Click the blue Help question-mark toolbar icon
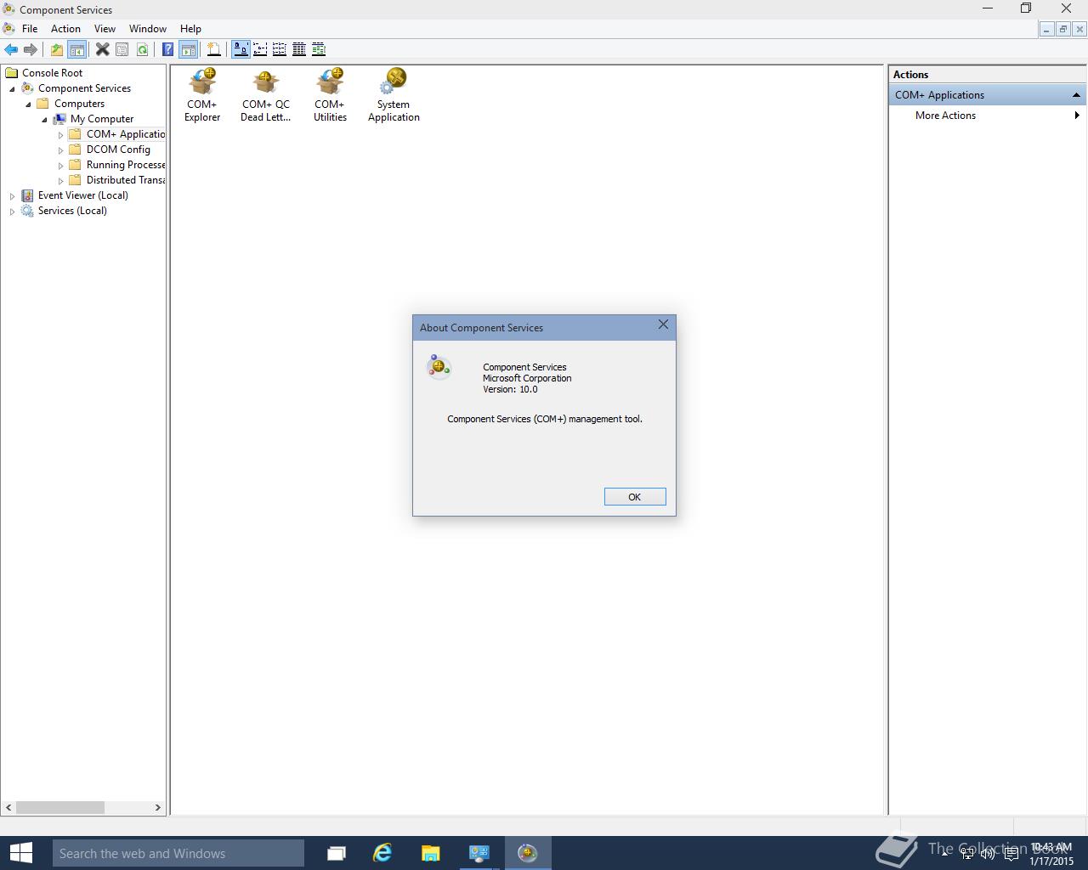 point(168,49)
